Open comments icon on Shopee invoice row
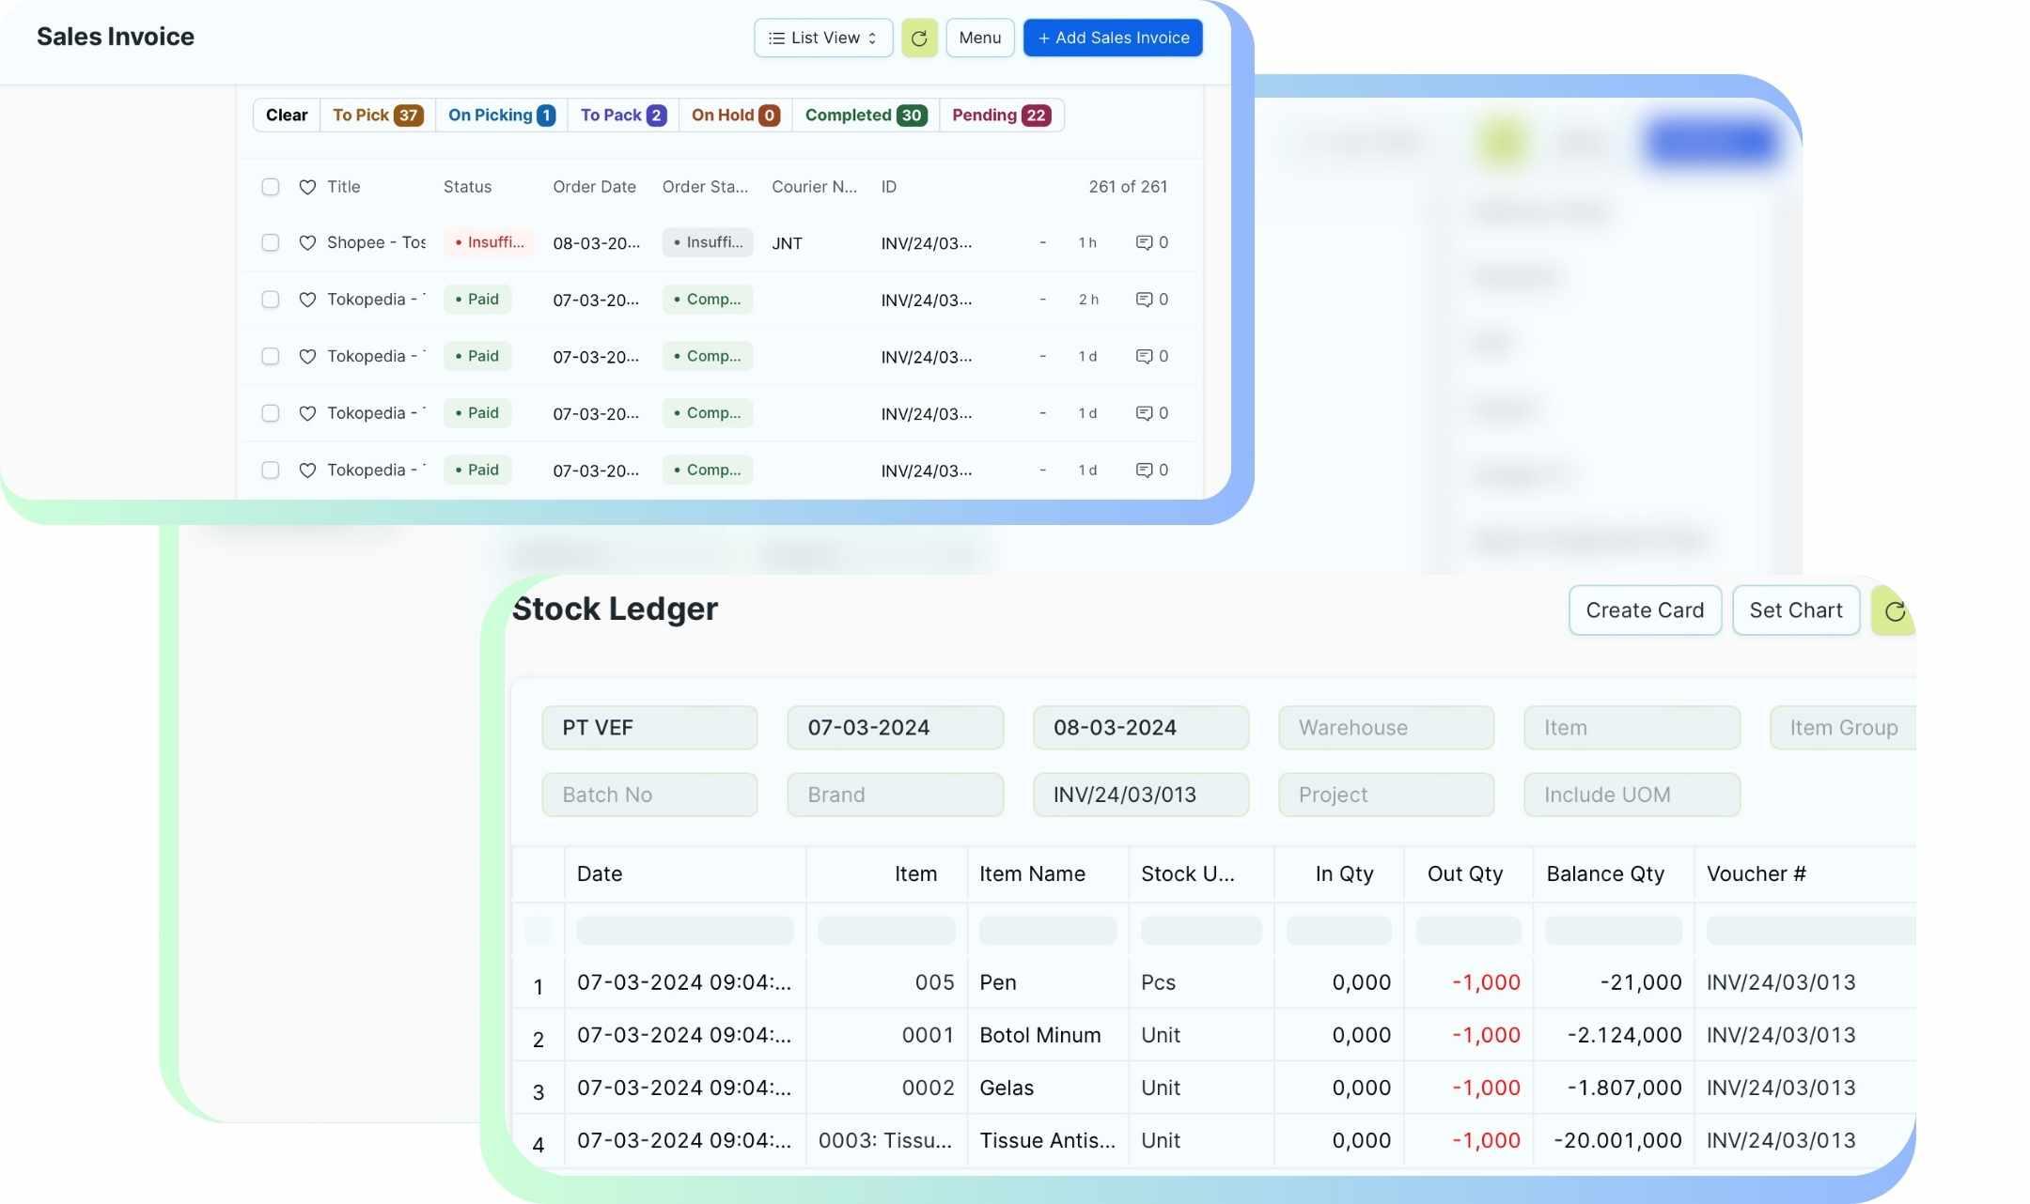The image size is (2030, 1204). [1144, 243]
